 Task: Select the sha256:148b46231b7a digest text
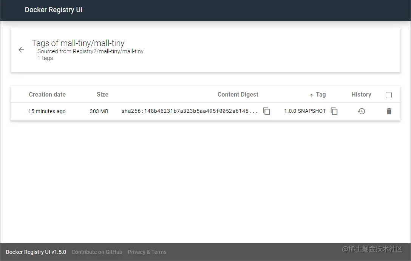pos(190,111)
